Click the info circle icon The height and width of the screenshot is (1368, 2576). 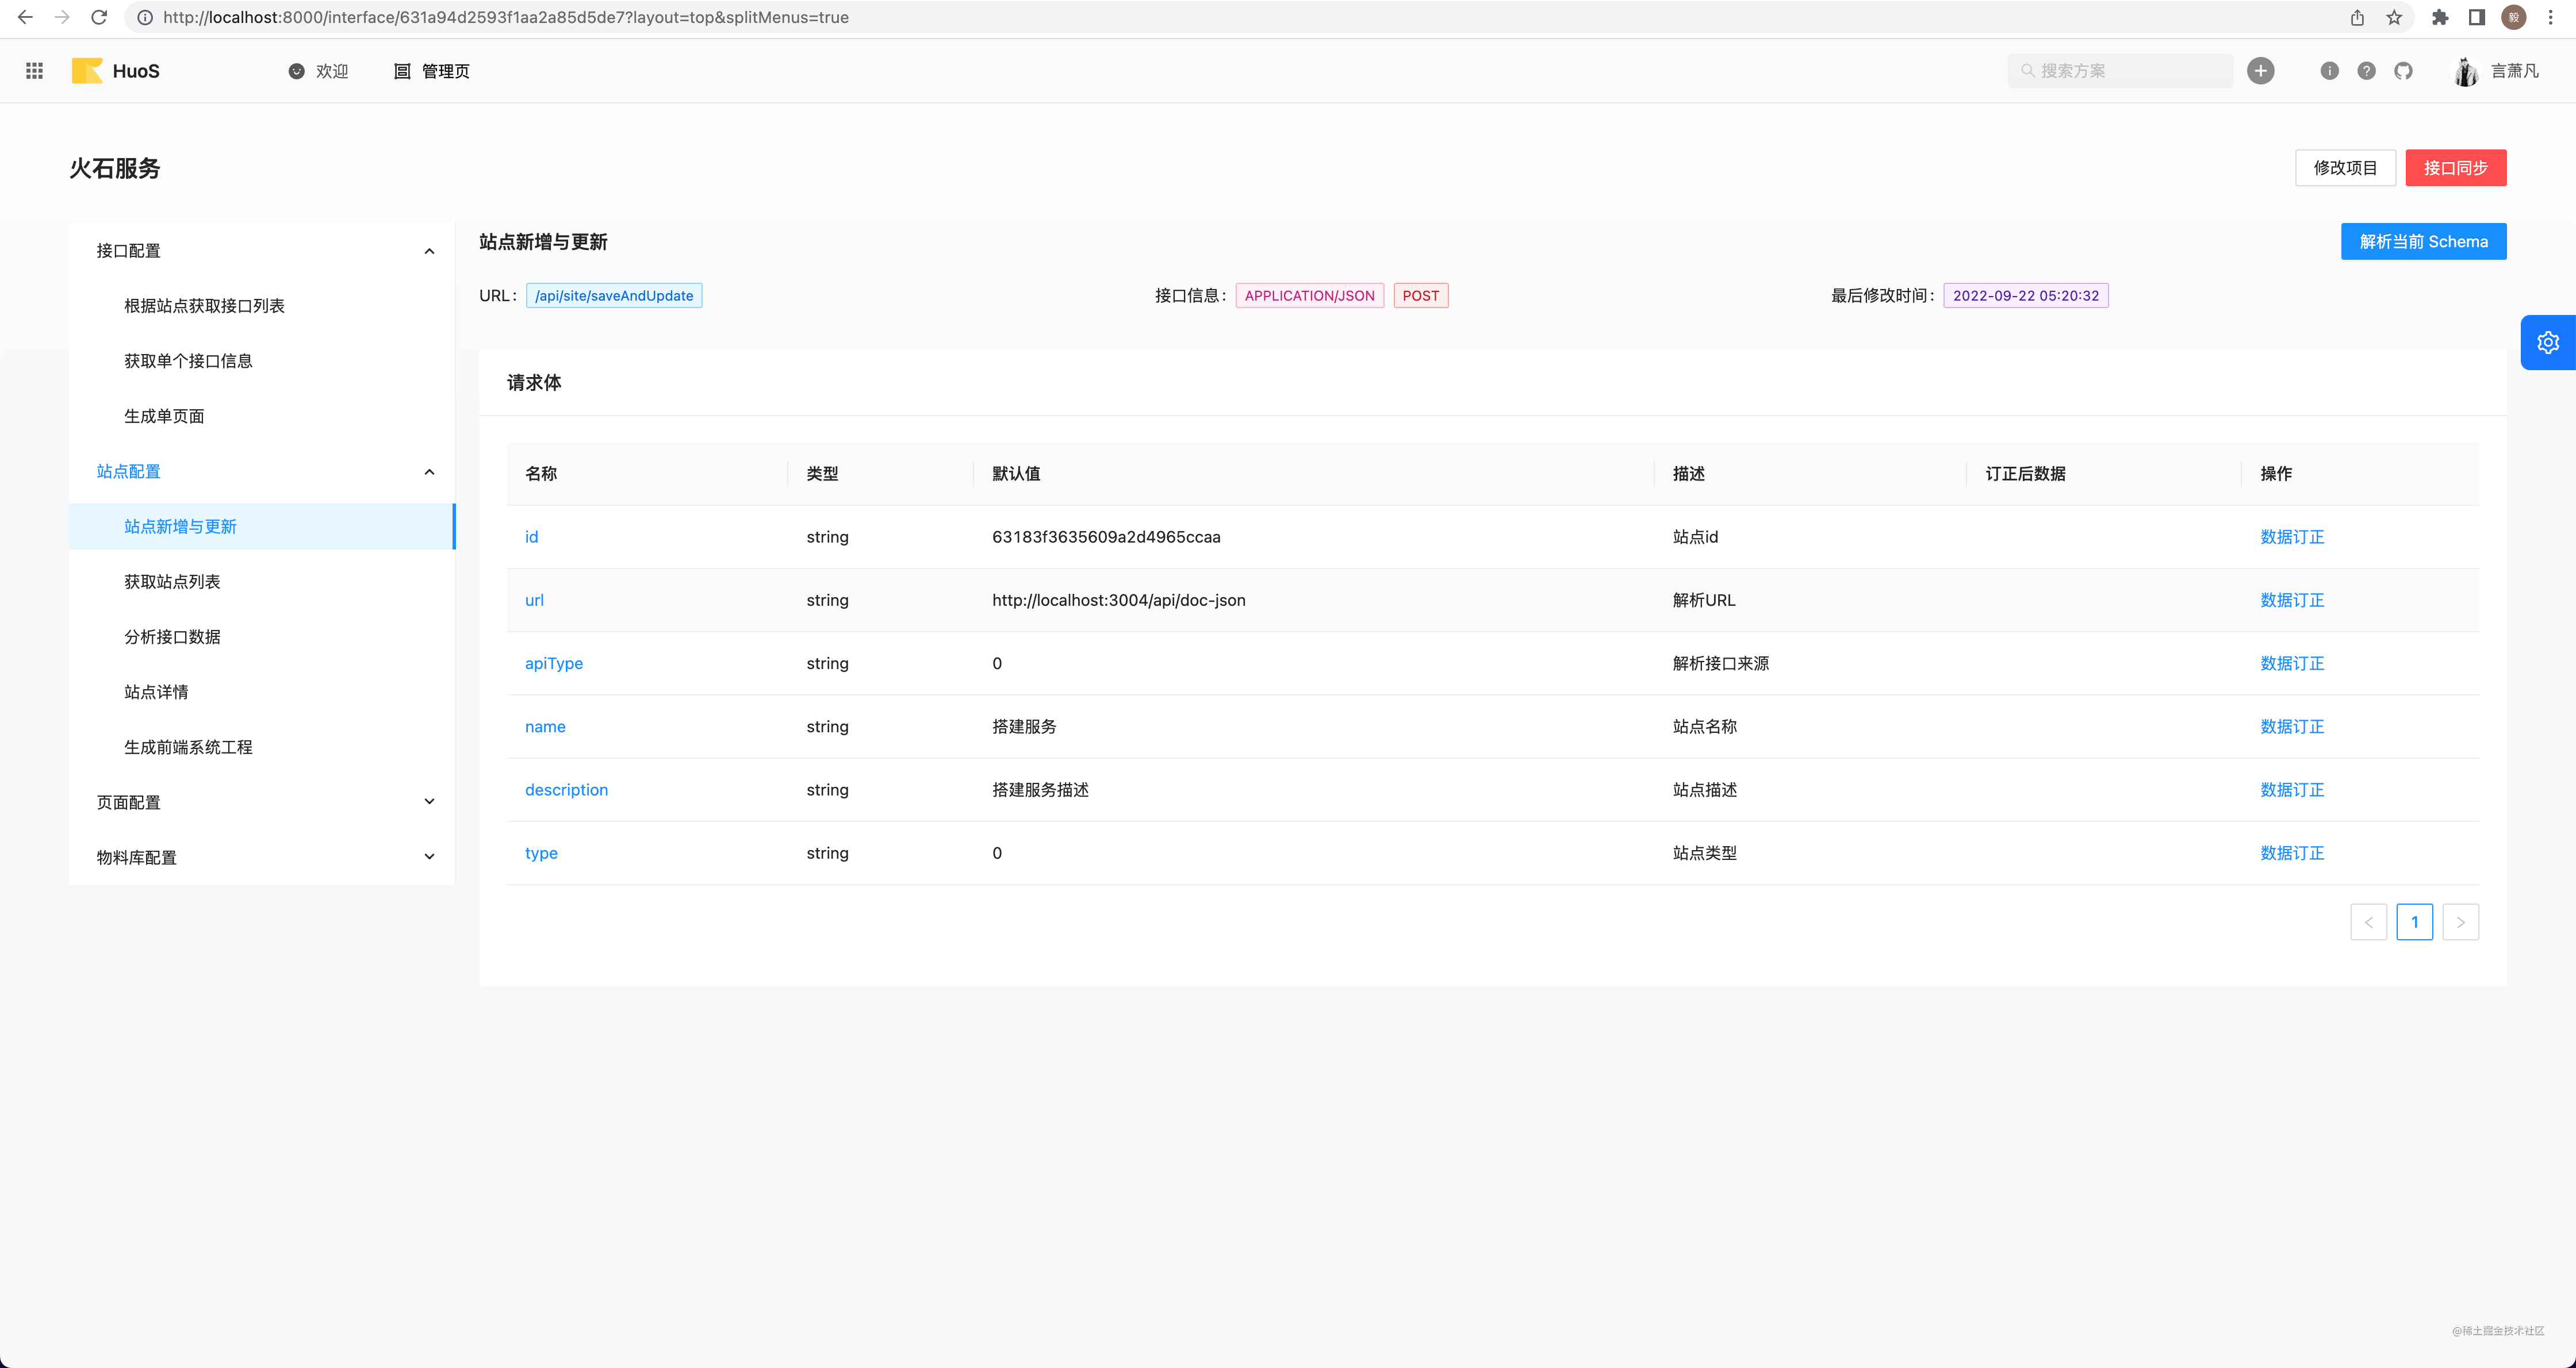coord(2329,71)
